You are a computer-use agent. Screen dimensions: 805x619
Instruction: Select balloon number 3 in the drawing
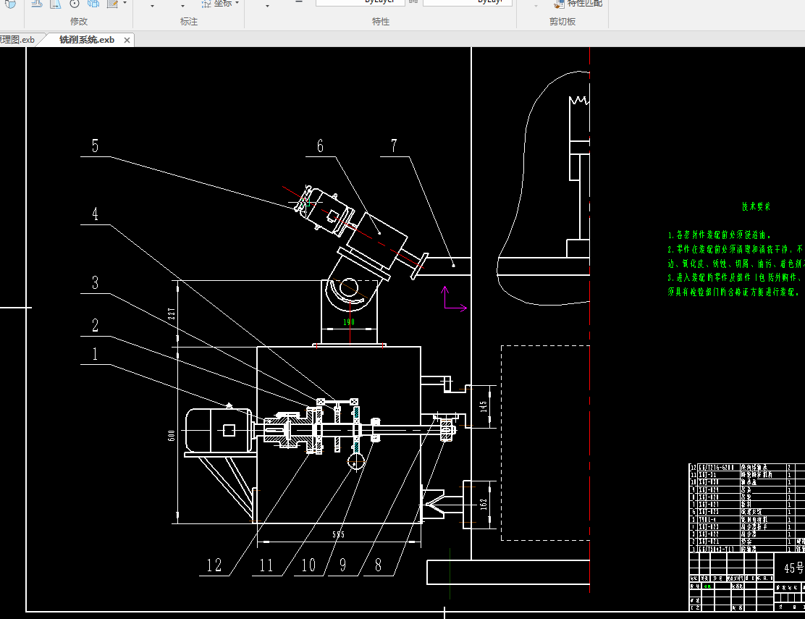(95, 283)
